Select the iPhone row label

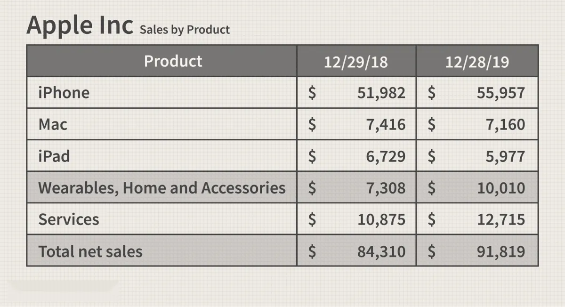coord(64,92)
